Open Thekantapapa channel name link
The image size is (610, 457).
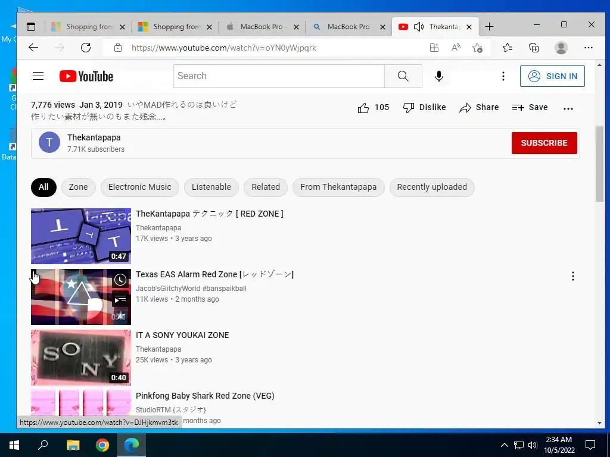pos(94,137)
